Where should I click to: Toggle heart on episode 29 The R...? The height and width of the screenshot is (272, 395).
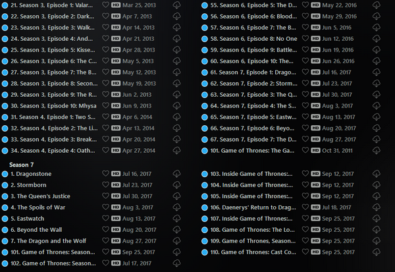point(105,94)
